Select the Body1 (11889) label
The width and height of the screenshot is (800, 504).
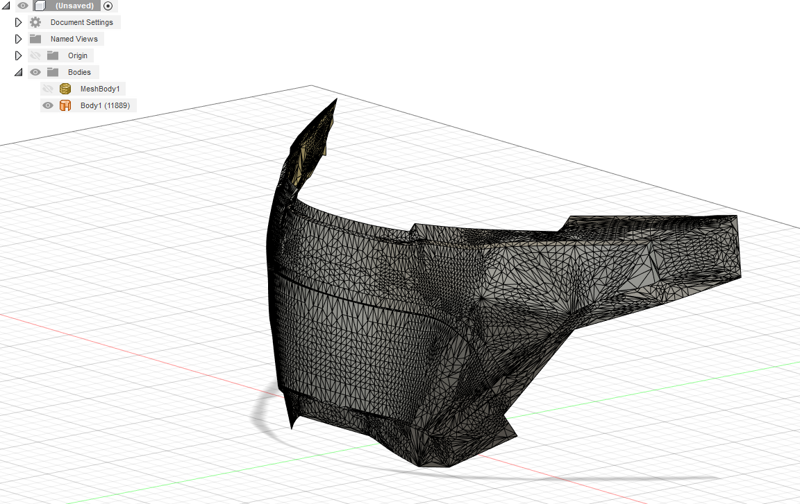[105, 105]
